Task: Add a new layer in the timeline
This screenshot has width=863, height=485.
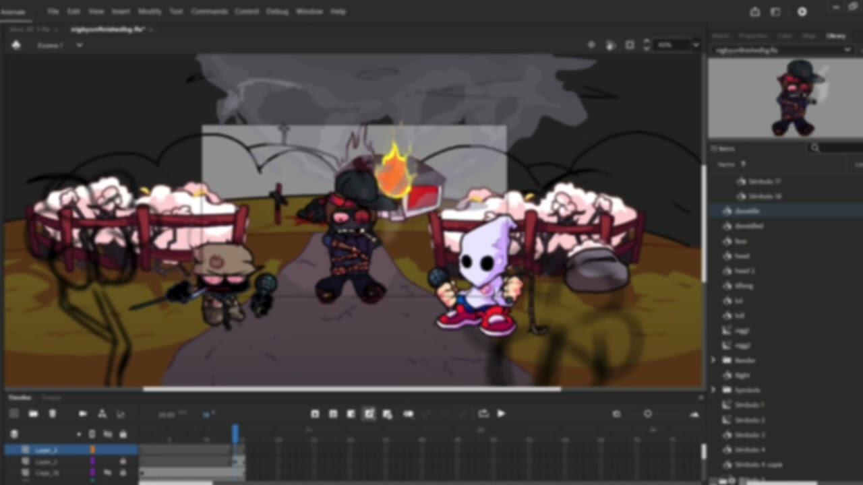Action: [14, 414]
